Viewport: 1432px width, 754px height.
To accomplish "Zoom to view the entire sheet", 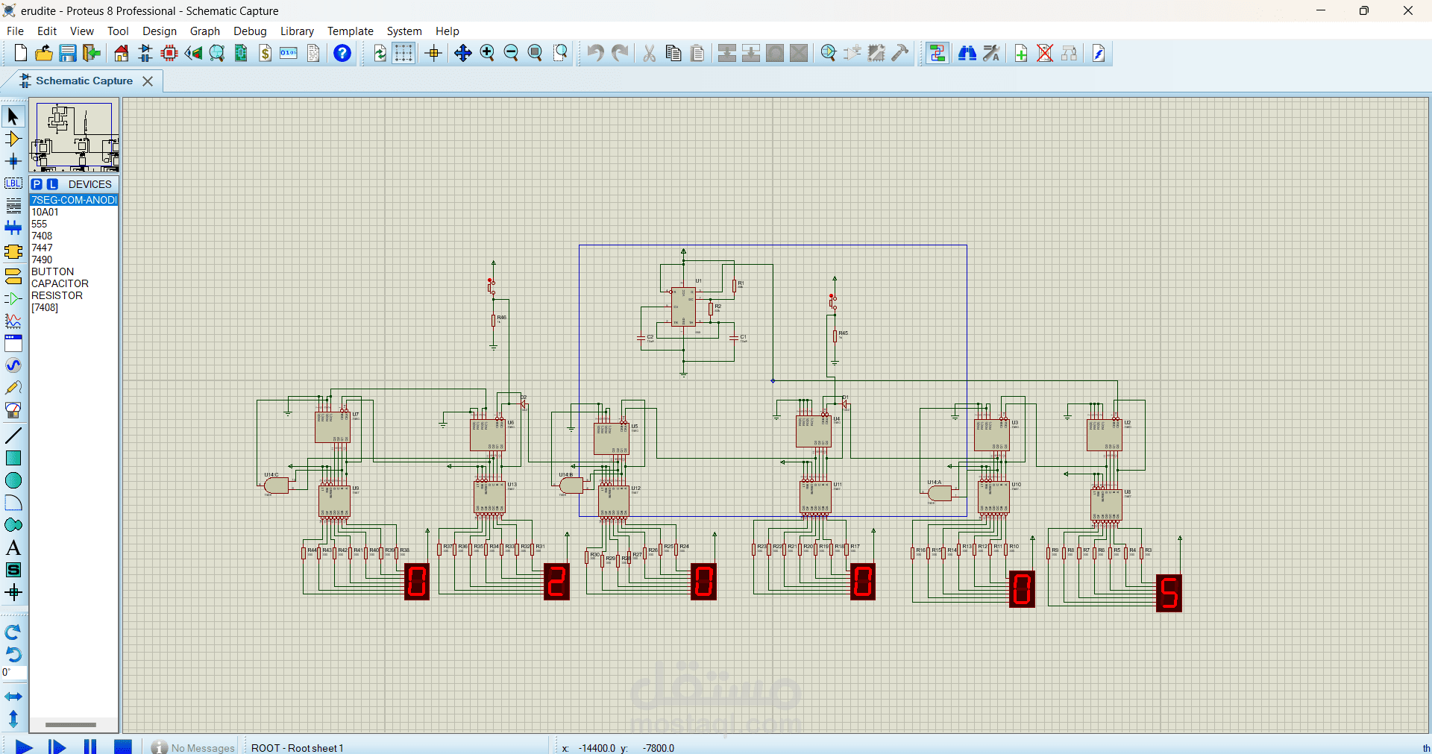I will 535,53.
